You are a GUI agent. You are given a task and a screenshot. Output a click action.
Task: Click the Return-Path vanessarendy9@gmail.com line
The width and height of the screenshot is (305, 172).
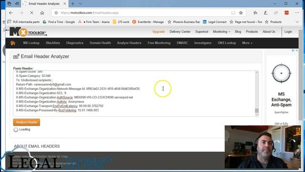(43, 85)
